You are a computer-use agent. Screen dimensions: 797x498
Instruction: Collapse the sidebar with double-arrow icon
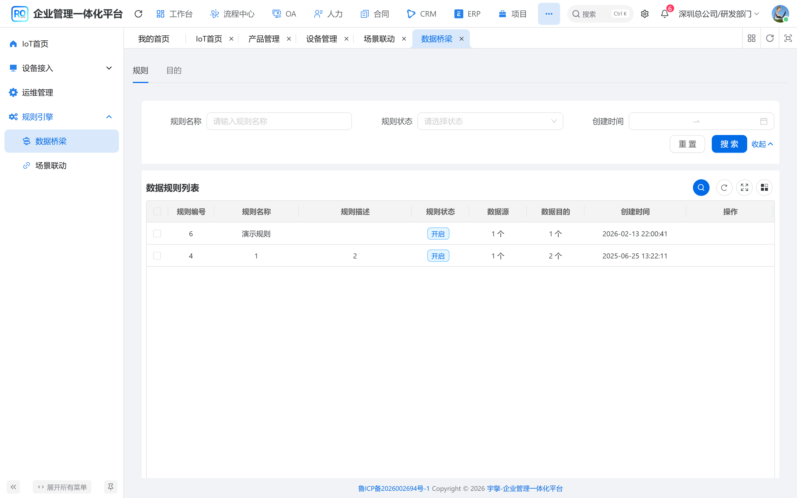[13, 487]
